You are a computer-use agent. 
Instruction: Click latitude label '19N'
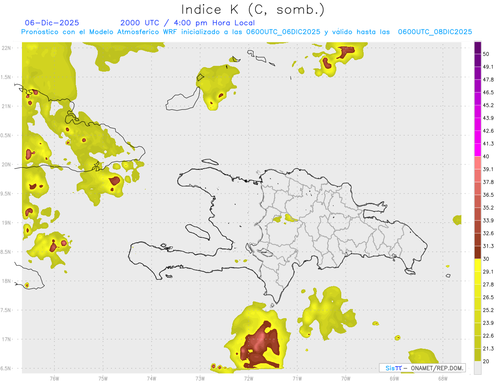(7, 222)
